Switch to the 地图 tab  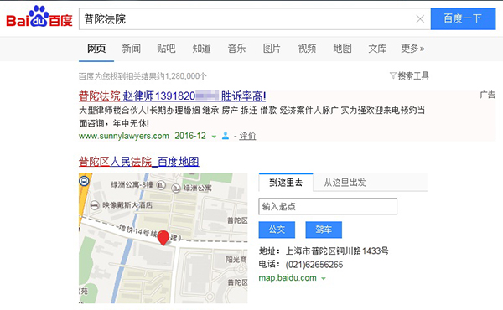(x=342, y=49)
